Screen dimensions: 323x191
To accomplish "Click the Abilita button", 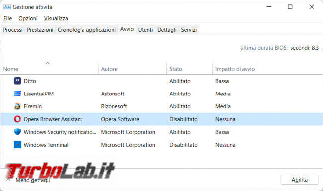I will point(299,180).
